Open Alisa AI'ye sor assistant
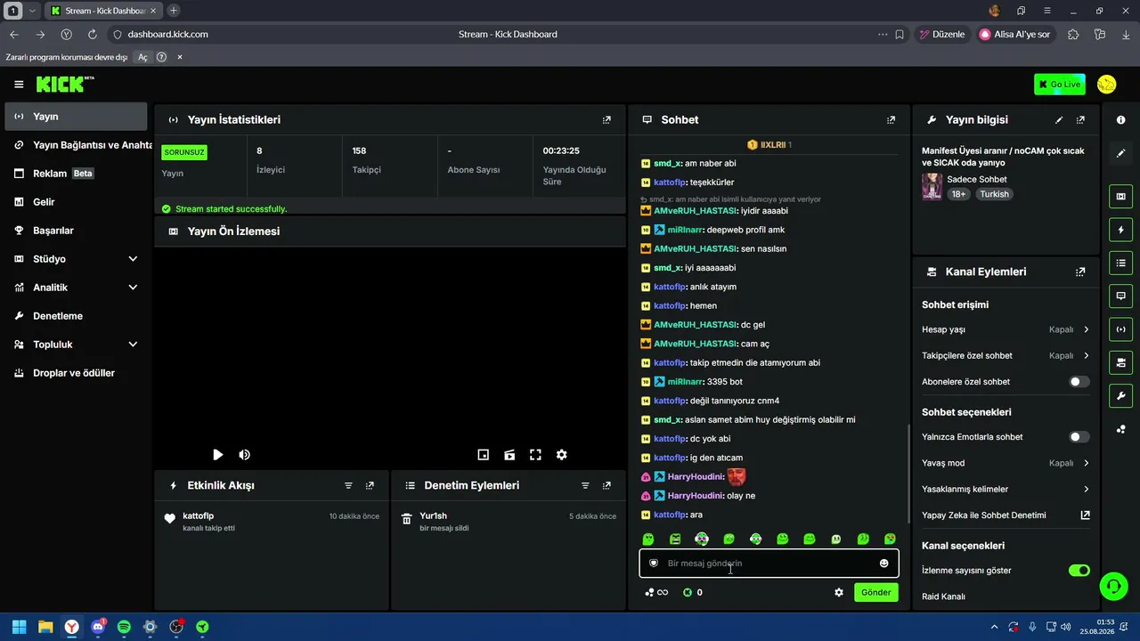The width and height of the screenshot is (1140, 641). pos(1014,35)
